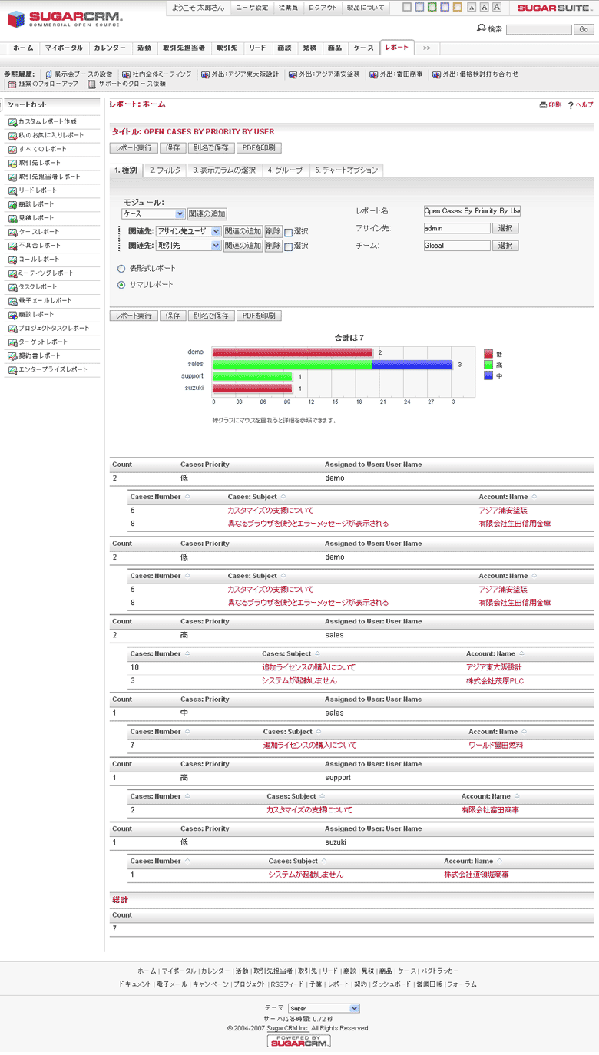Switch to the 4. グループ tab
The width and height of the screenshot is (599, 1055).
coord(285,170)
